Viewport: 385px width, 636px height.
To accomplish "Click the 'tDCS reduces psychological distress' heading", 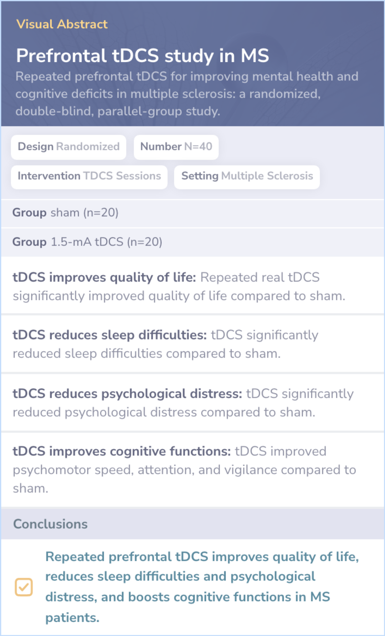I will click(x=127, y=394).
